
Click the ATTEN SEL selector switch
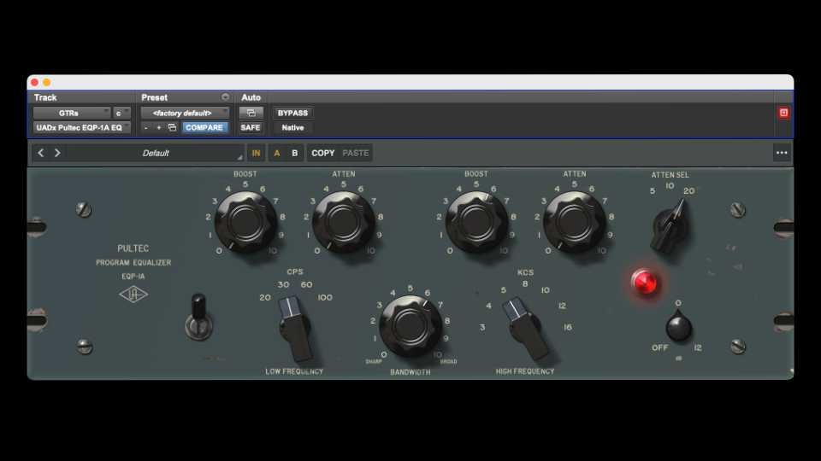pos(670,227)
